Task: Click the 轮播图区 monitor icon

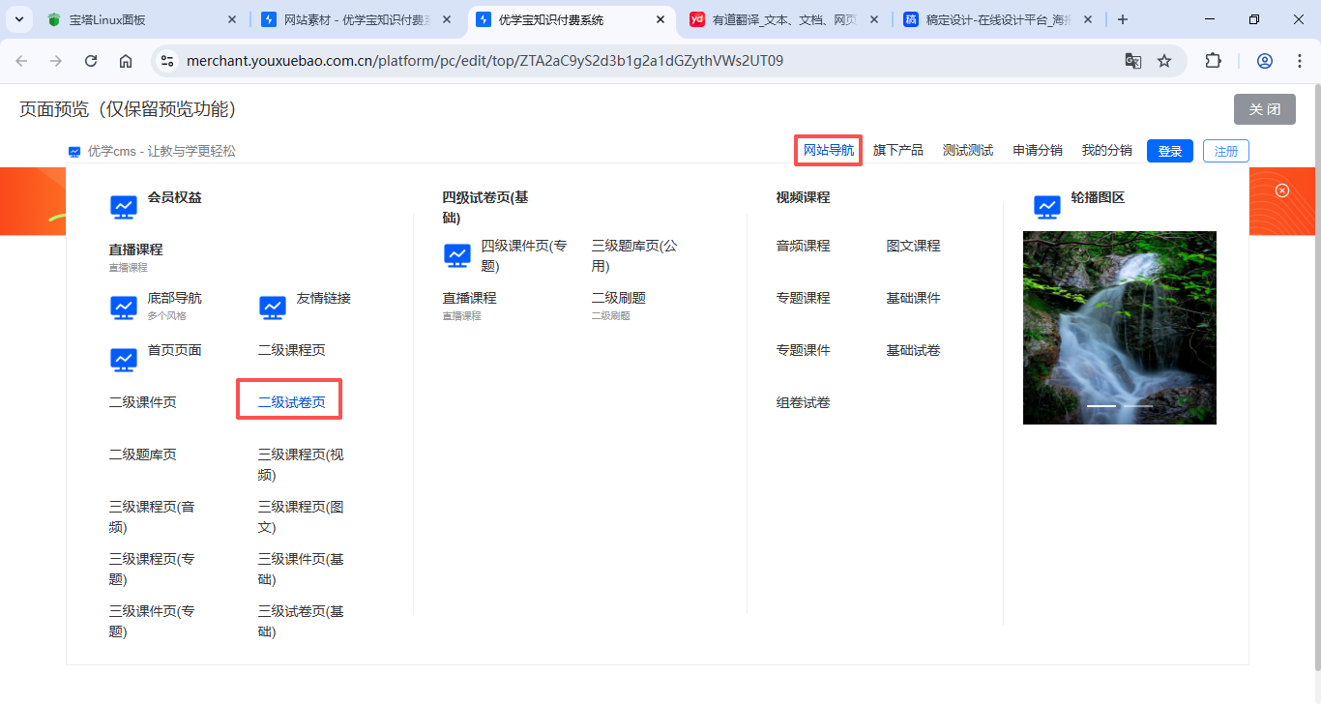Action: click(1047, 206)
